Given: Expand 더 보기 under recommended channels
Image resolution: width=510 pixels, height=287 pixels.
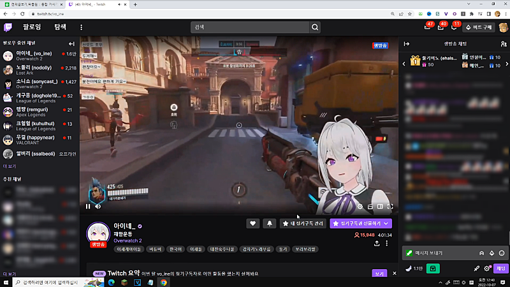Looking at the screenshot, I should [x=10, y=274].
